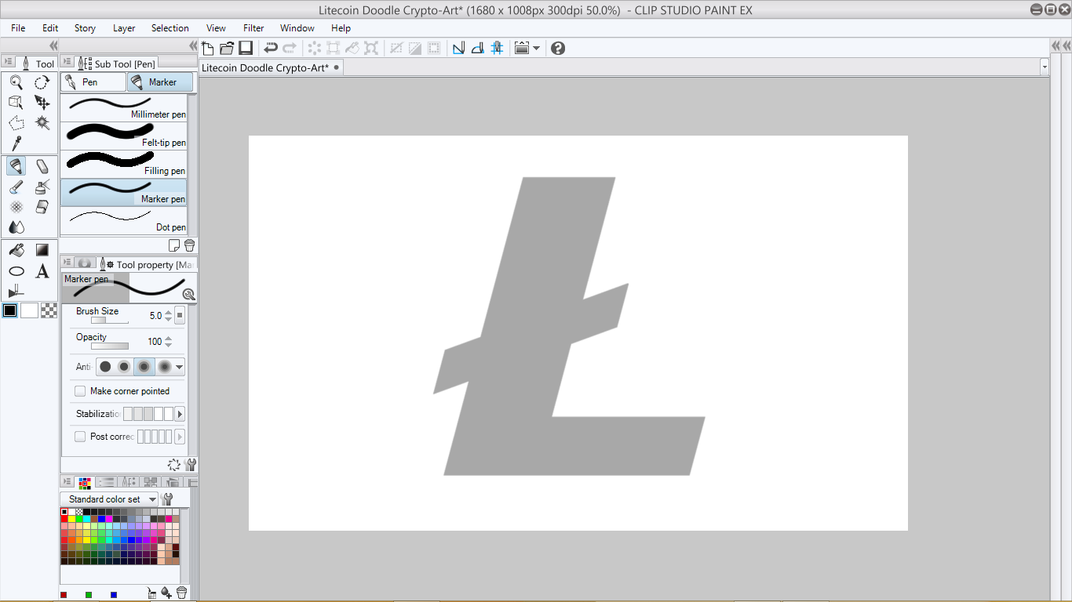Select the Gradient tool
This screenshot has height=602, width=1072.
tap(42, 250)
